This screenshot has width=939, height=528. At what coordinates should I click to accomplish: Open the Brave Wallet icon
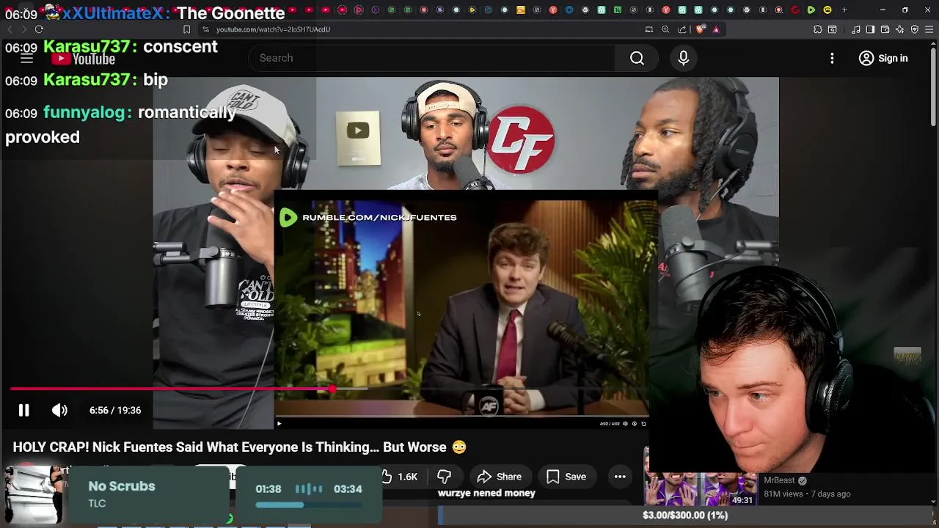885,29
